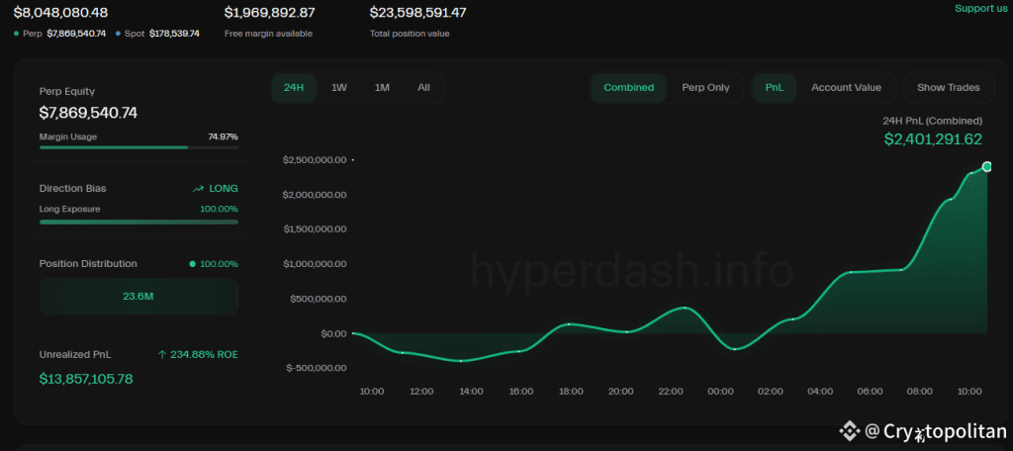
Task: Click the chart's latest data point marker
Action: coord(986,166)
